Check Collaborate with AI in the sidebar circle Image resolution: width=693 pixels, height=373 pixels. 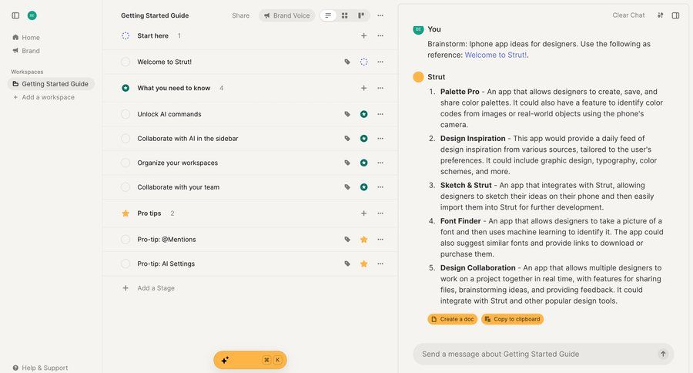point(126,139)
